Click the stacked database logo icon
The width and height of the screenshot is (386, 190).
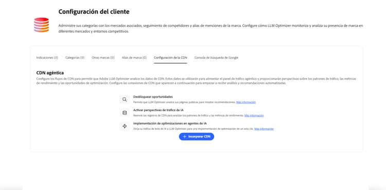coord(41,25)
